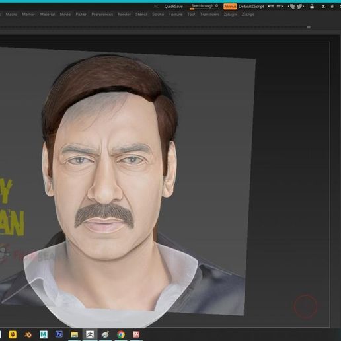The width and height of the screenshot is (341, 341).
Task: Open the Preferences menu
Action: coord(102,15)
